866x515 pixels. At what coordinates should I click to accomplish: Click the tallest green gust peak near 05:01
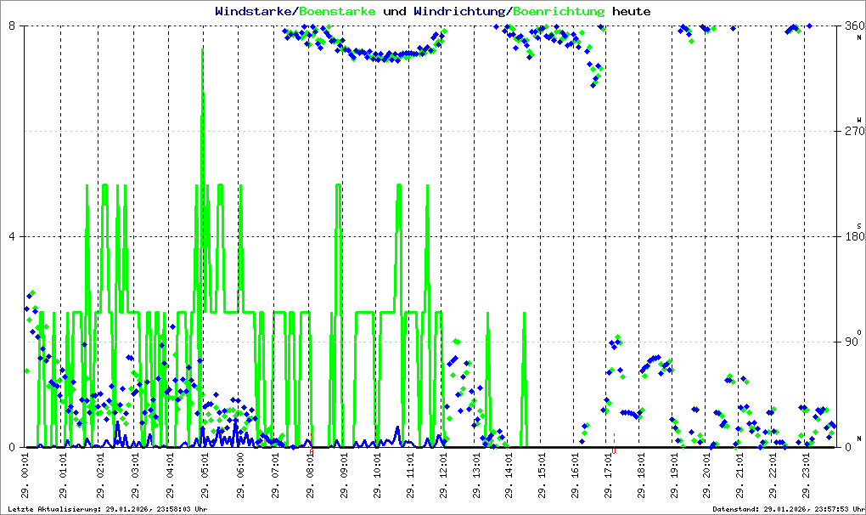pos(202,51)
